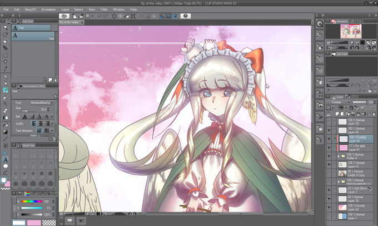The width and height of the screenshot is (378, 226).
Task: Hide Layer 41 pin light layer
Action: point(329,148)
